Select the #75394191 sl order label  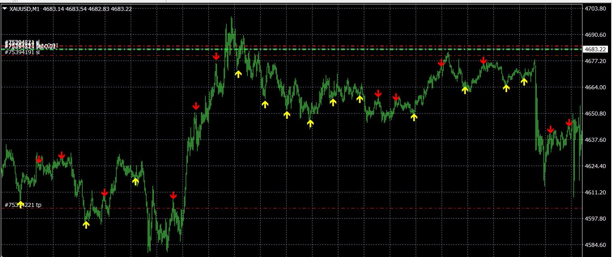coord(22,52)
